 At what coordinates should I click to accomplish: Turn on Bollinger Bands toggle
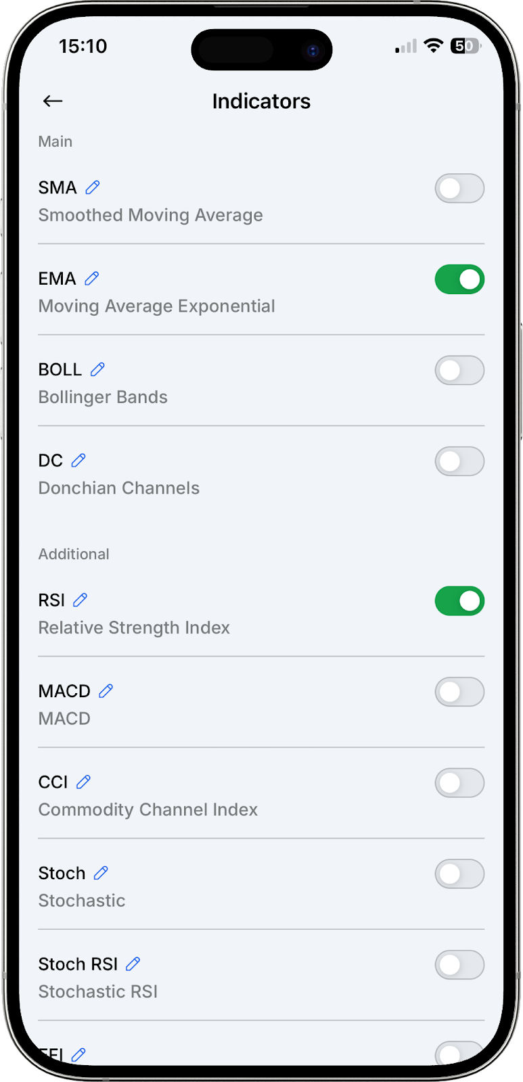459,371
